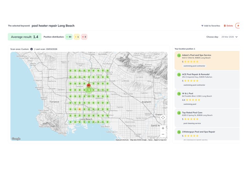
Task: Click the Last scan: 19/03/2026 text
Action: pos(46,49)
